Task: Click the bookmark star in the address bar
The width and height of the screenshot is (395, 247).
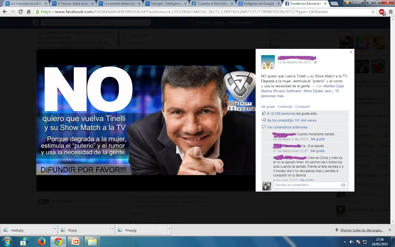Action: point(372,12)
